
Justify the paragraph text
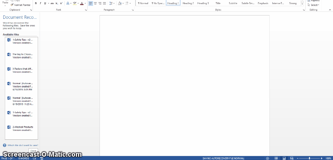tap(104, 3)
